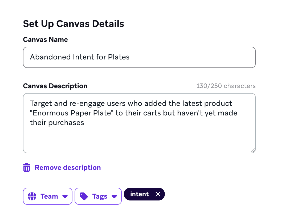Screen dimensions: 285x217
Task: Expand the Tags dropdown arrow
Action: pyautogui.click(x=114, y=196)
